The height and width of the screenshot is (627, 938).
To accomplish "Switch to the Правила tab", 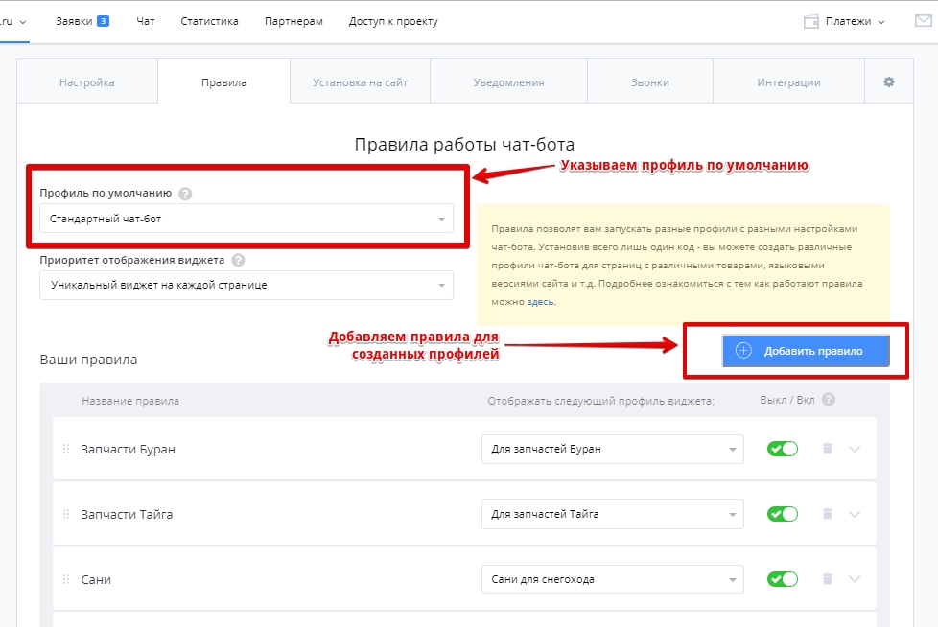I will (x=223, y=81).
